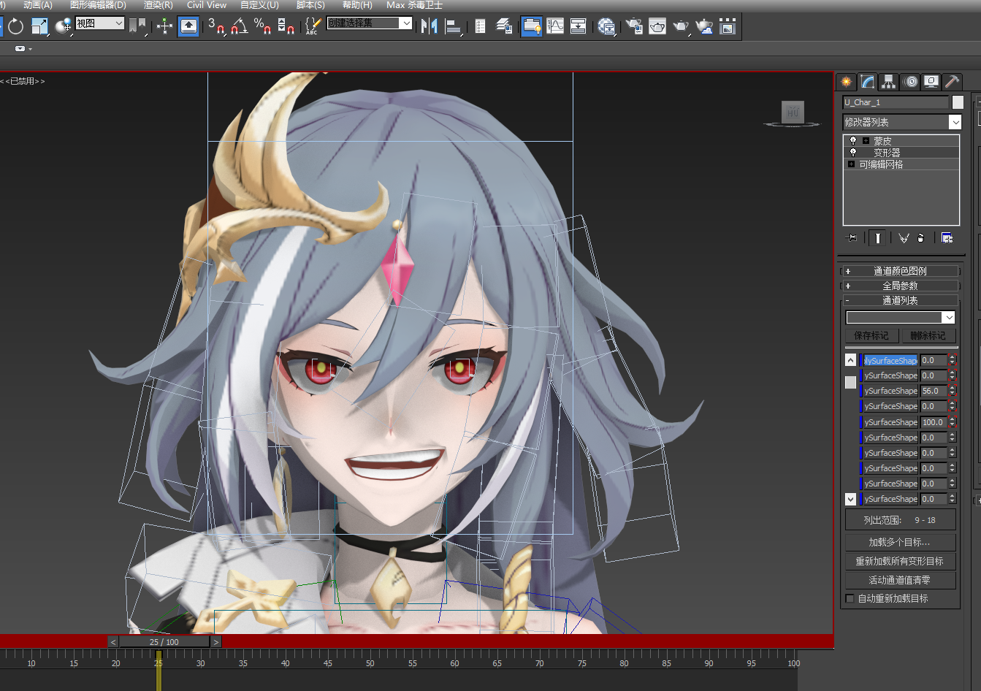Open the 图形编辑器(D) menu
This screenshot has height=691, width=981.
coord(98,5)
